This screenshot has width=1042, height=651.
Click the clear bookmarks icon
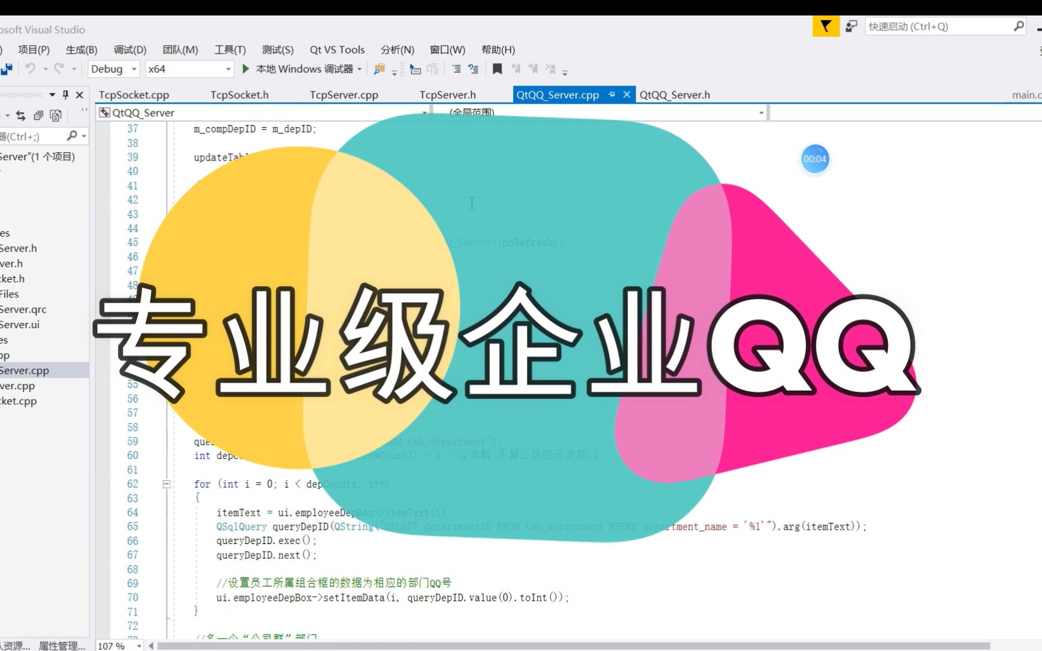549,69
